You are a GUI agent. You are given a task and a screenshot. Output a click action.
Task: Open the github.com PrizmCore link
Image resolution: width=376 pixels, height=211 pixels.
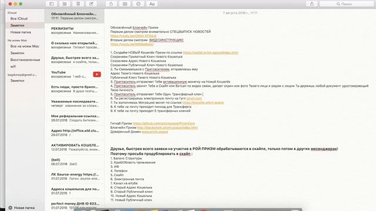pos(163,124)
